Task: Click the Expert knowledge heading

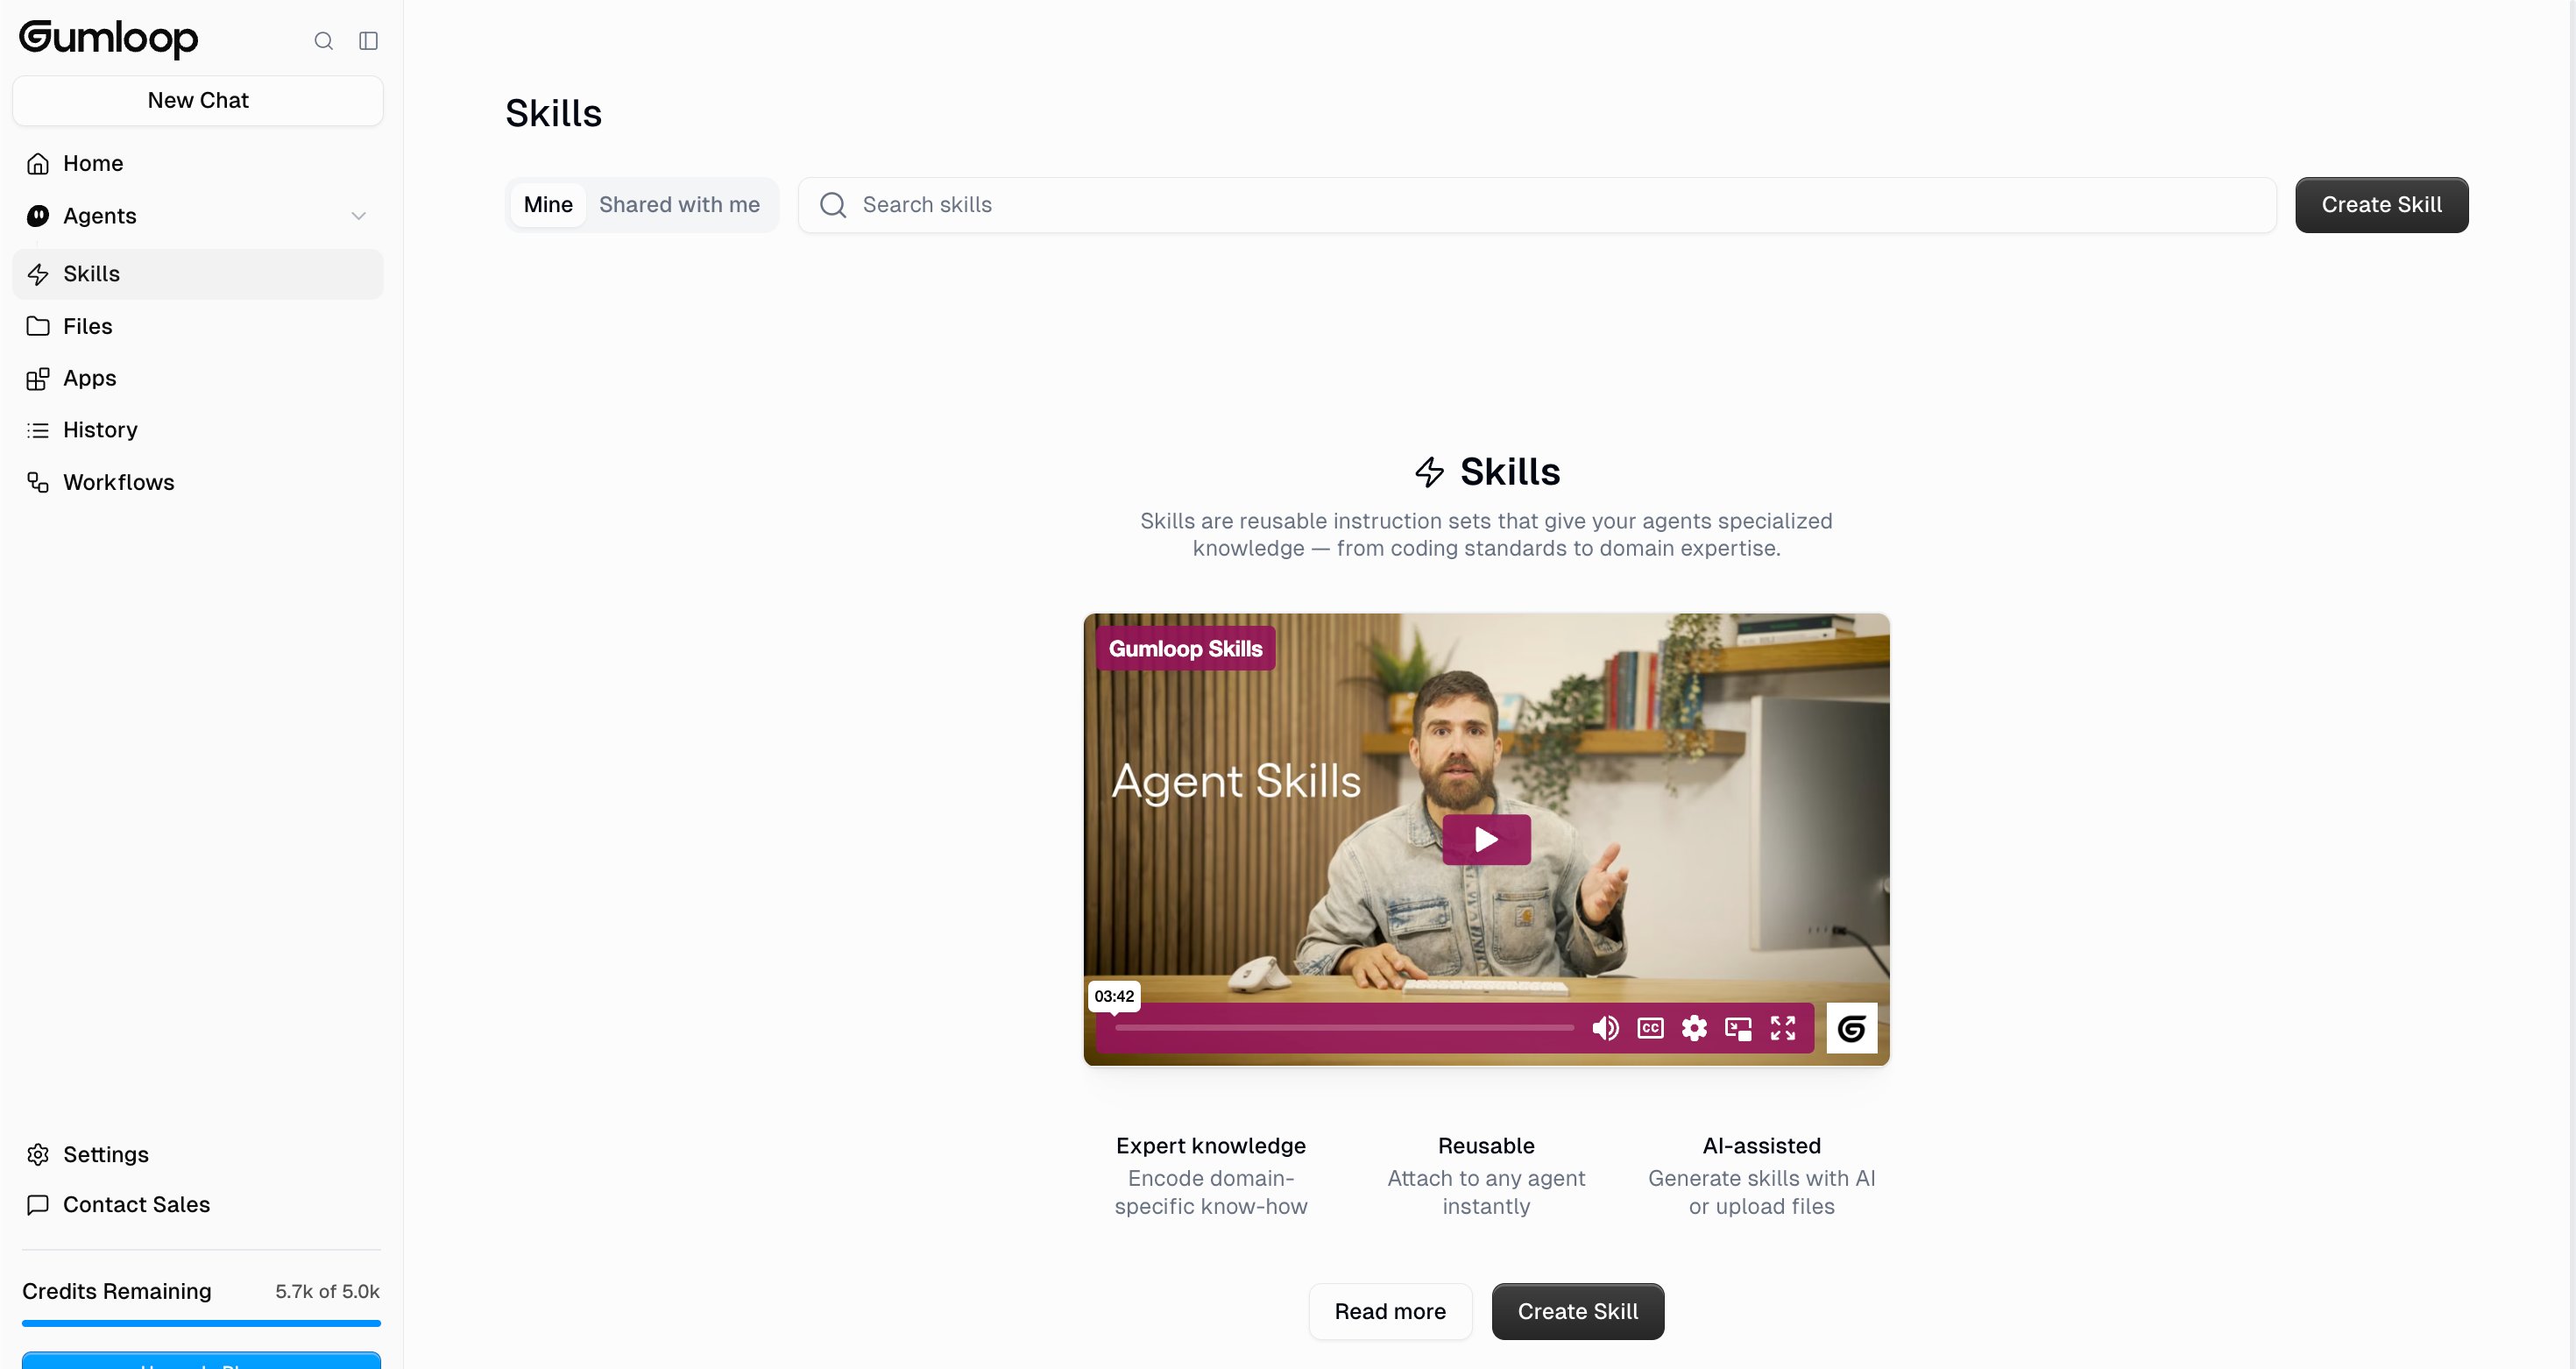Action: 1210,1146
